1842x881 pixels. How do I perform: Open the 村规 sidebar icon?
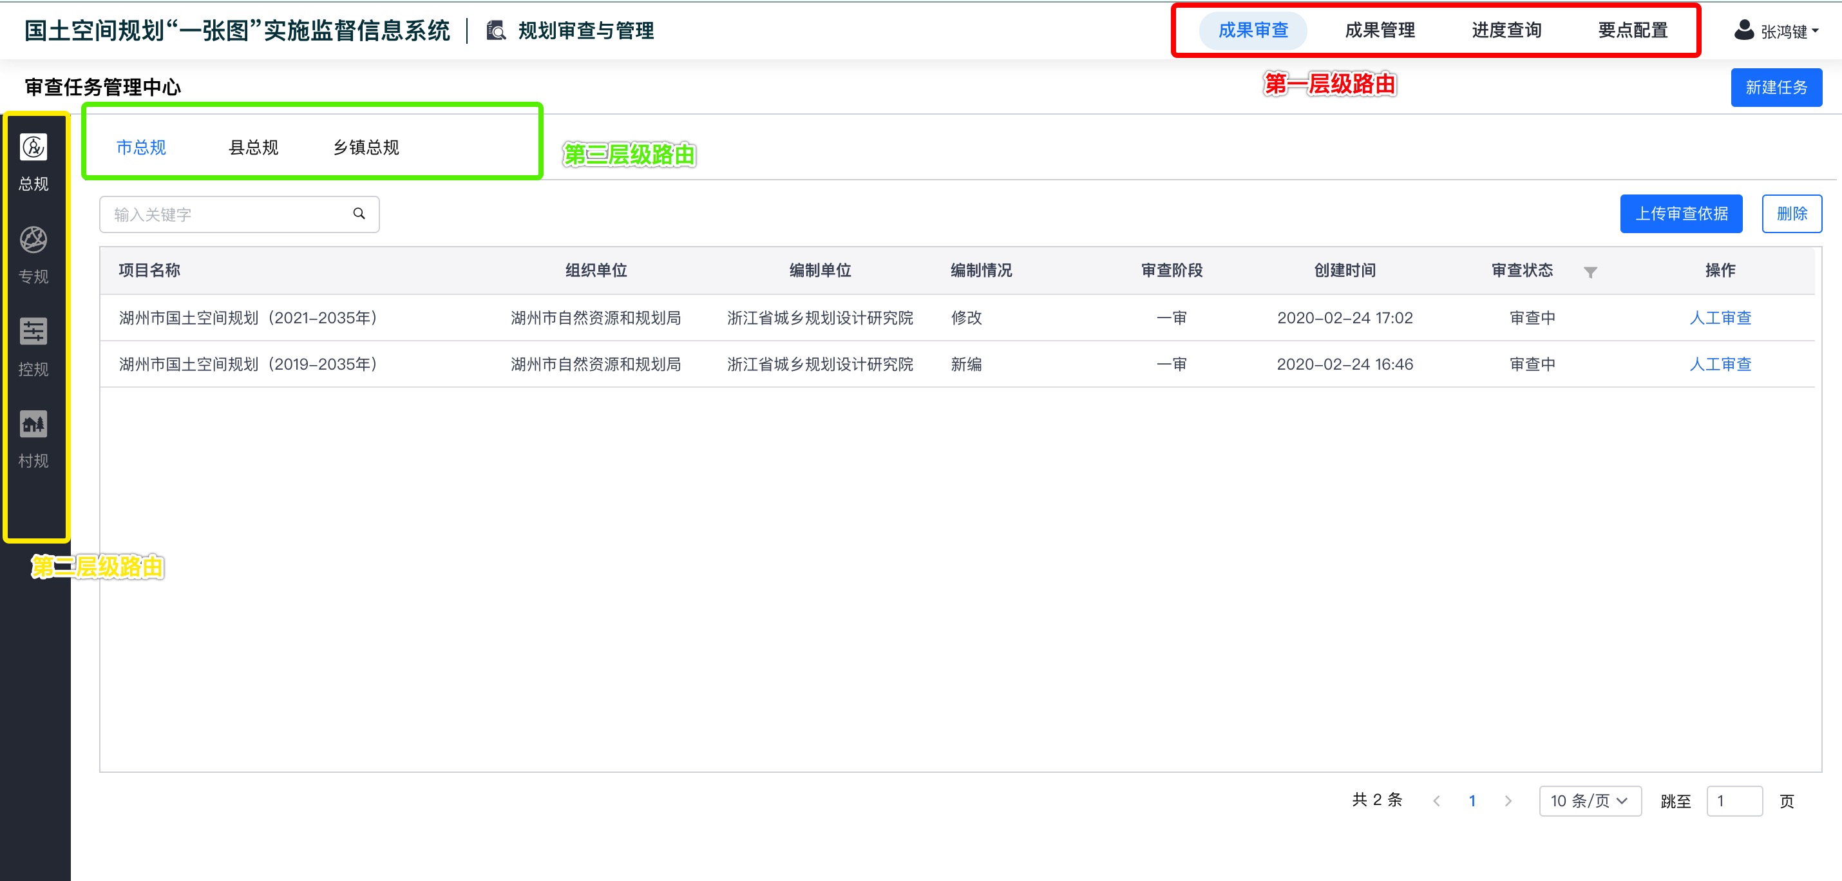(33, 424)
